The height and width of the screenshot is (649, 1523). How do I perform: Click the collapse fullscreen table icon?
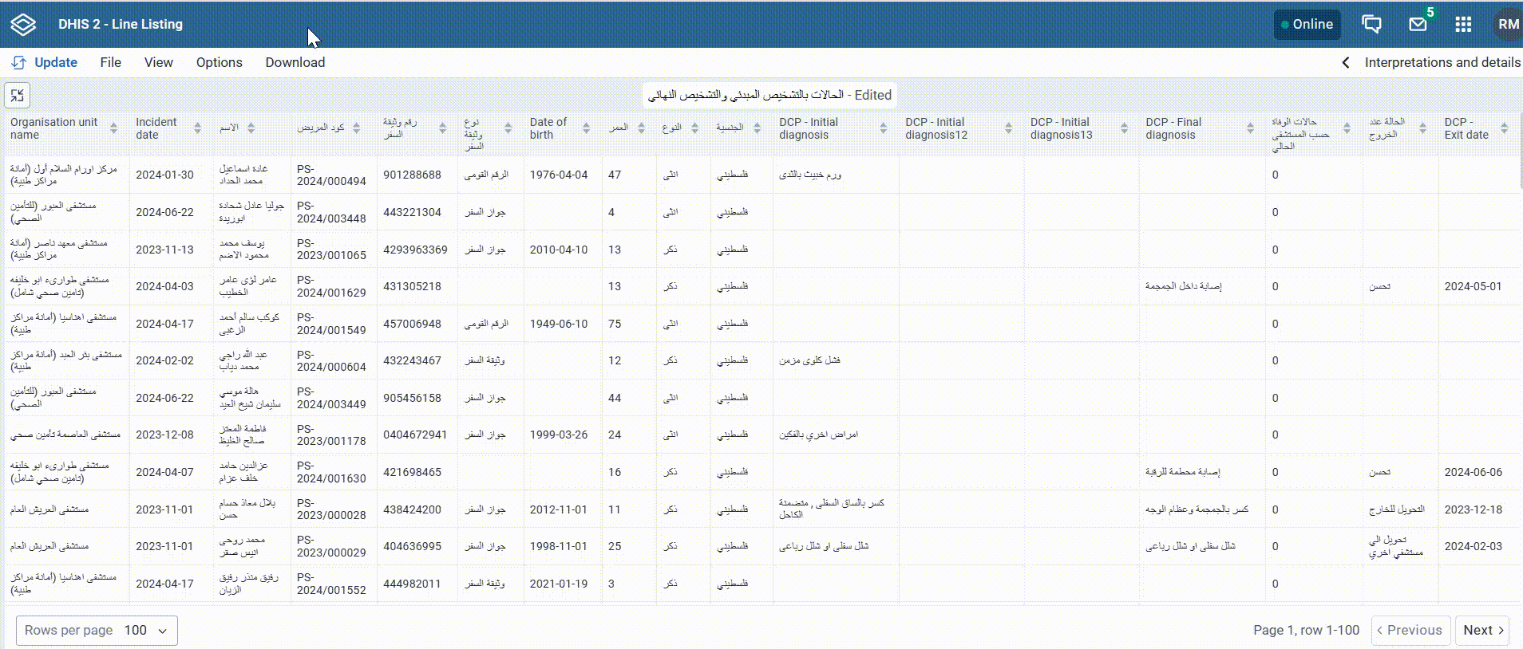pos(18,96)
